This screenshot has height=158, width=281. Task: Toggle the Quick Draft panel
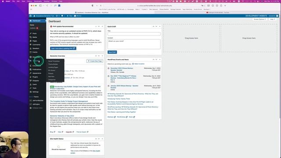160,26
